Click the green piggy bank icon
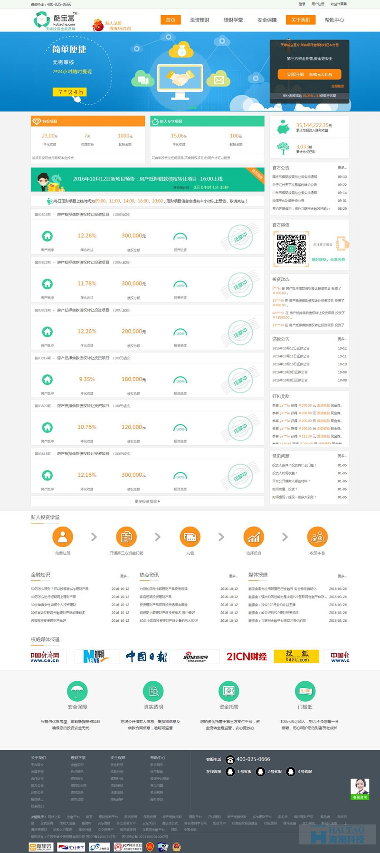 click(x=283, y=127)
